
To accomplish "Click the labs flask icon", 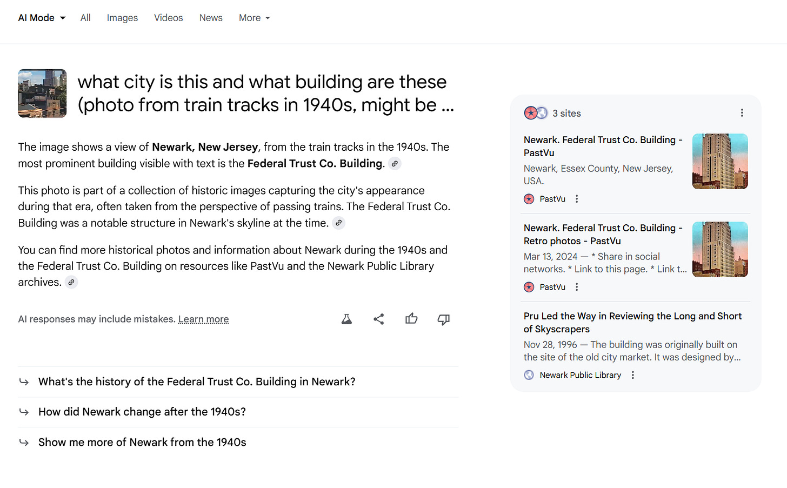I will click(347, 319).
